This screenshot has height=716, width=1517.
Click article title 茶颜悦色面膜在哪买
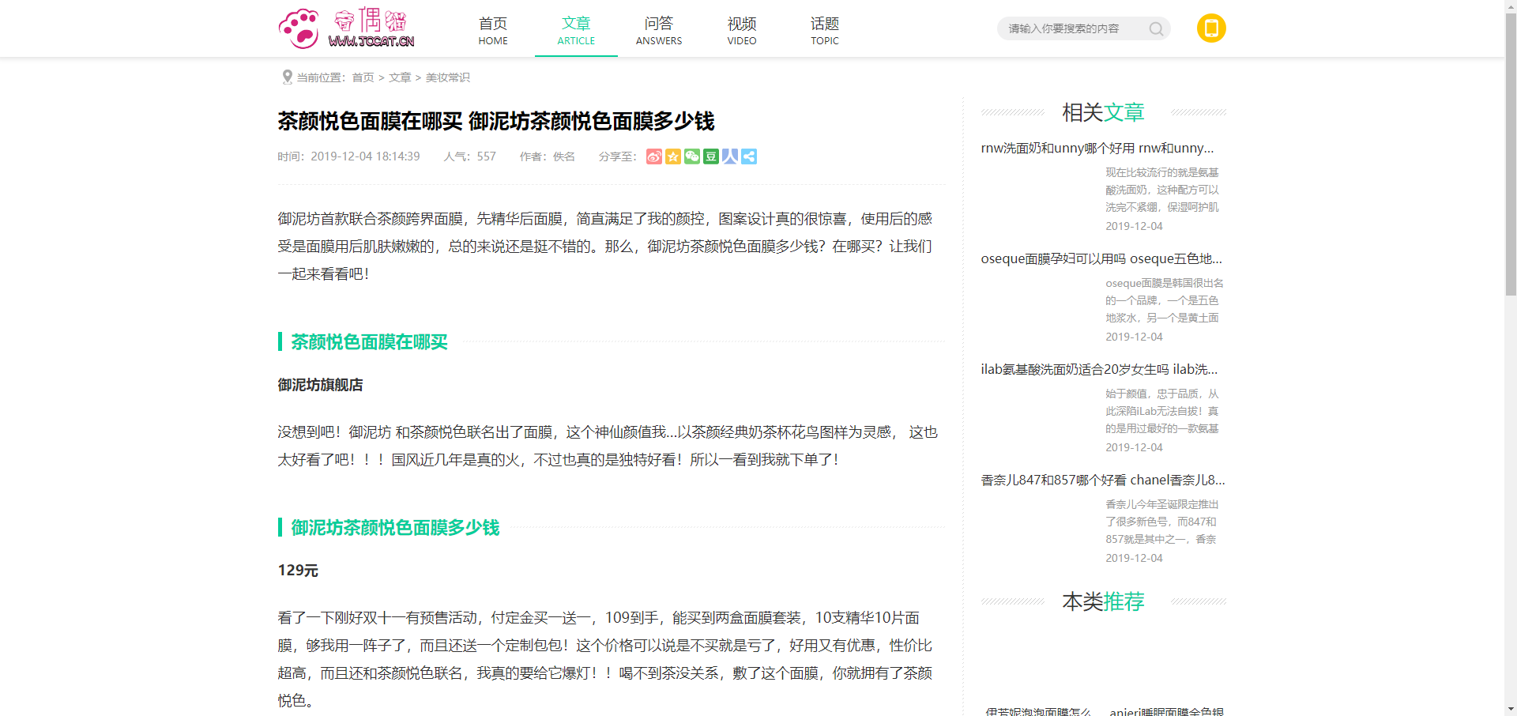(496, 121)
